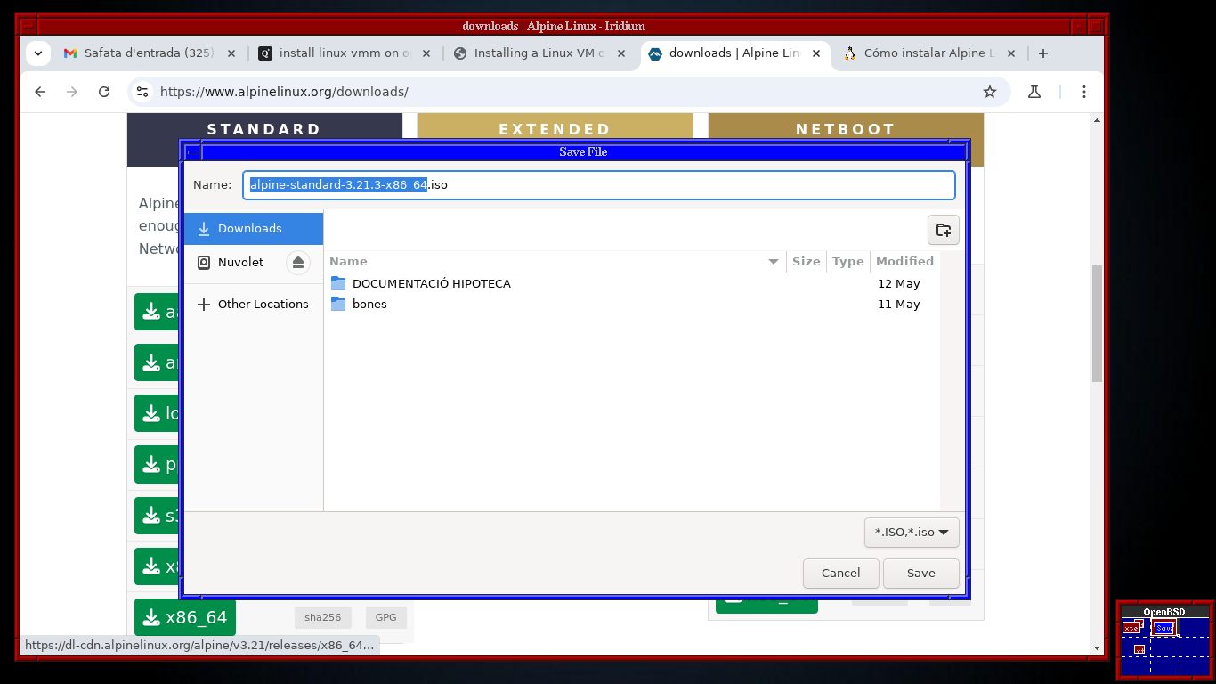
Task: Open a new browser tab
Action: pyautogui.click(x=1043, y=53)
